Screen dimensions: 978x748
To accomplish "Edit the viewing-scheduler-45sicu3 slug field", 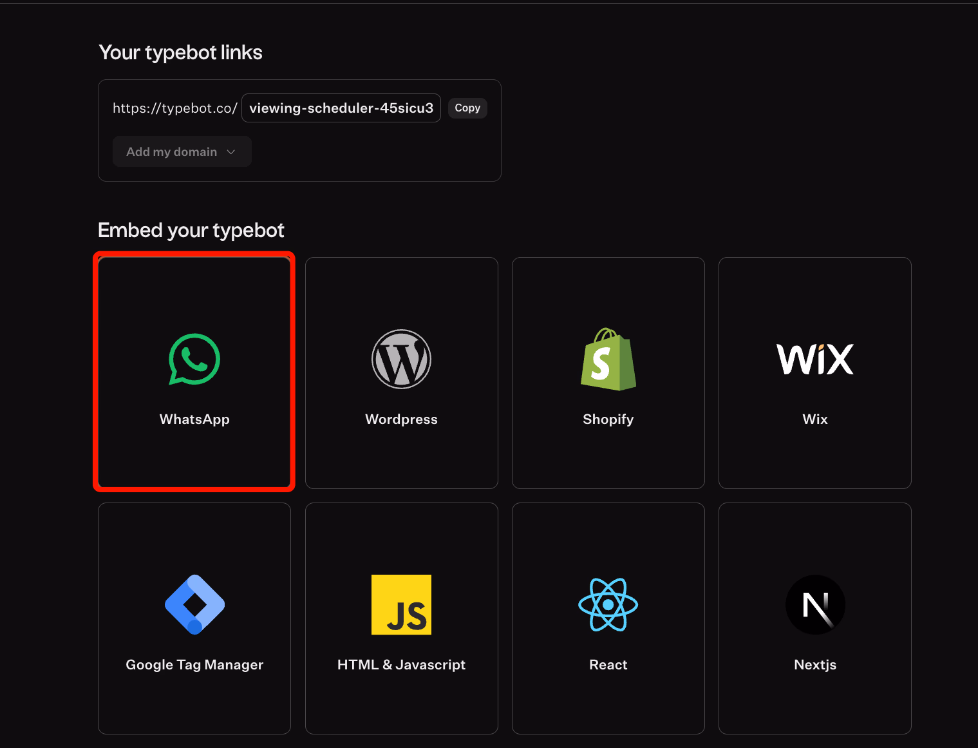I will click(341, 108).
